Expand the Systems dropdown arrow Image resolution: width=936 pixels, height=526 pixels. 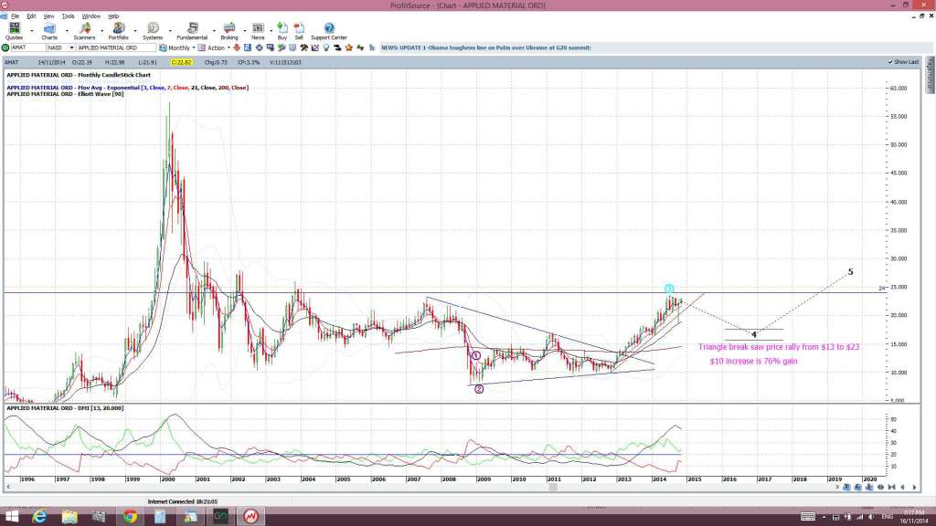click(x=171, y=30)
